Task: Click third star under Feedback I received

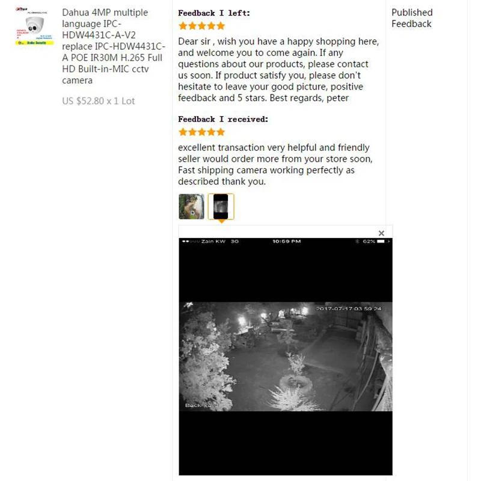Action: 202,132
